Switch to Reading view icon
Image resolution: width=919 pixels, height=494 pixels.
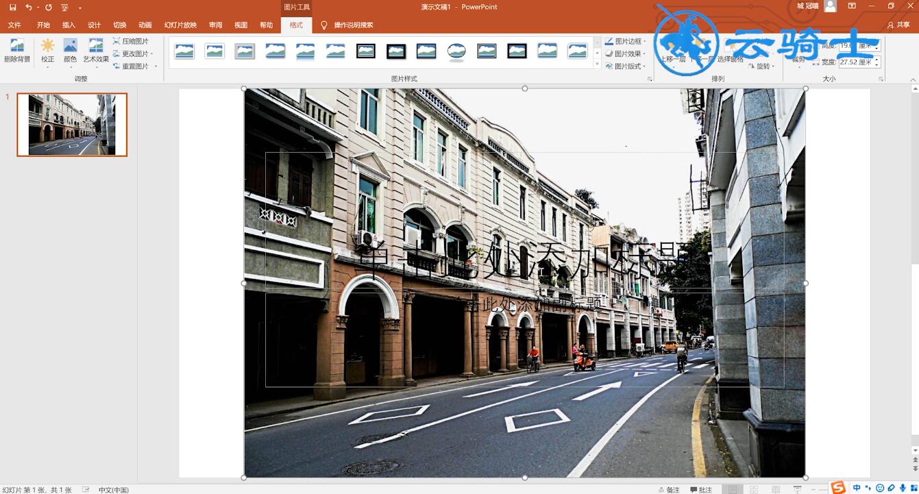click(x=775, y=489)
